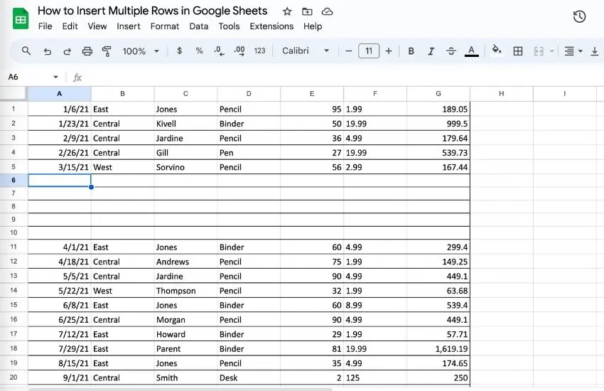Open search the menus magnifier
Screen dimensions: 604x391
click(x=26, y=51)
